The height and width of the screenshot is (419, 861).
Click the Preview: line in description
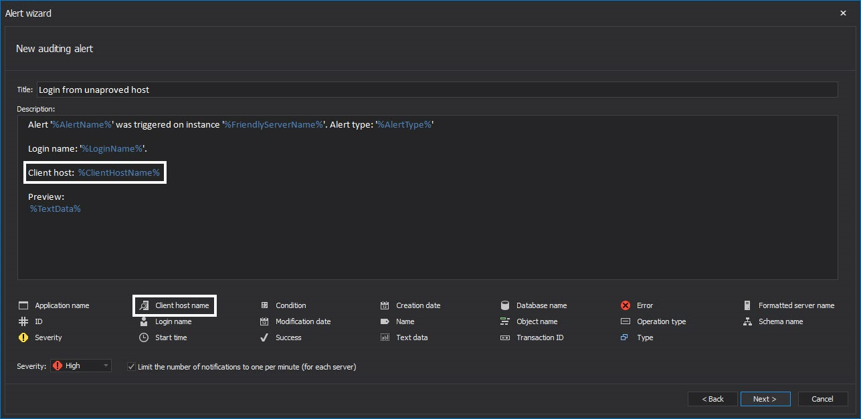pyautogui.click(x=46, y=197)
